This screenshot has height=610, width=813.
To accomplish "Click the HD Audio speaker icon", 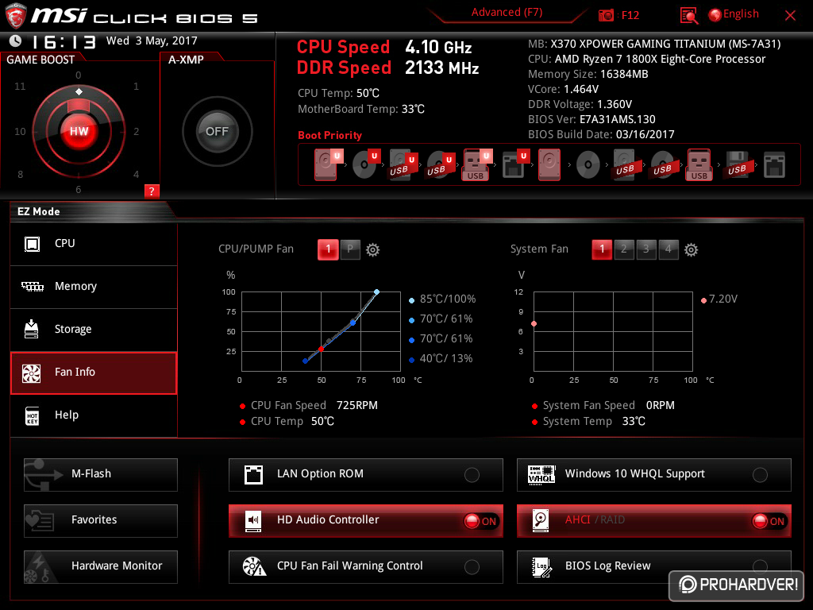I will (x=253, y=521).
